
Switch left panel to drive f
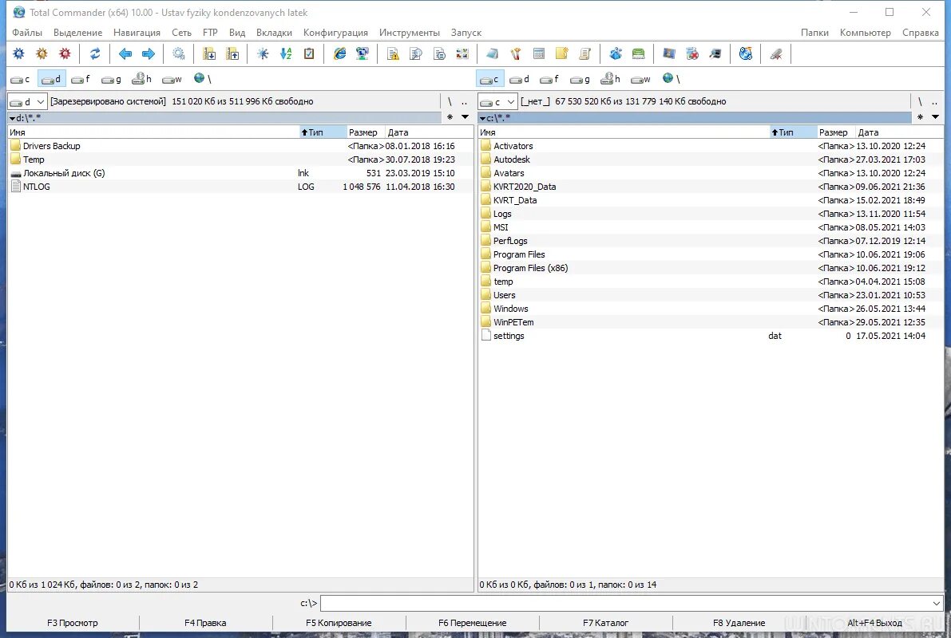coord(81,79)
